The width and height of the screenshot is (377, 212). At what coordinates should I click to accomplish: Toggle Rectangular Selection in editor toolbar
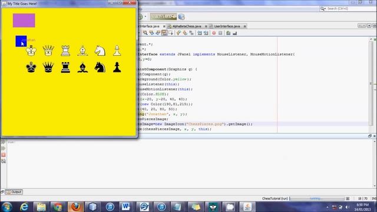click(171, 33)
